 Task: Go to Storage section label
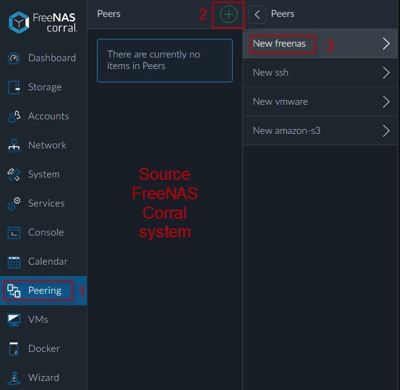(x=45, y=87)
